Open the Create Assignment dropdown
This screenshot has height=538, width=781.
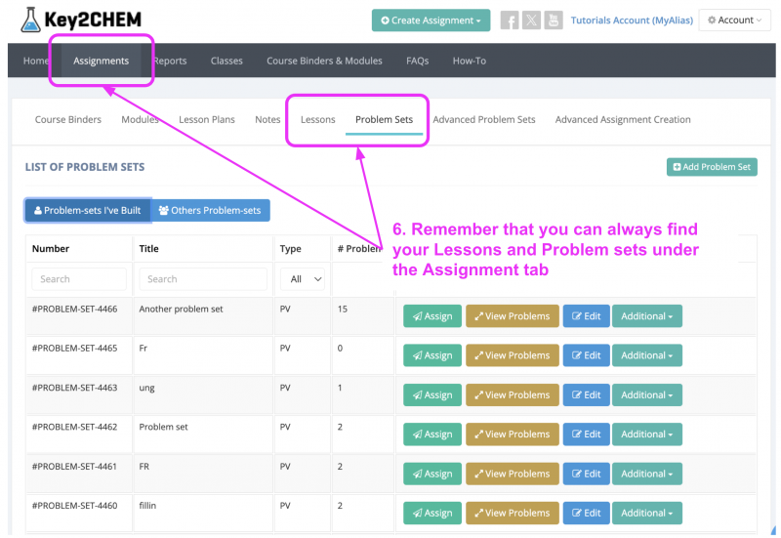click(431, 21)
